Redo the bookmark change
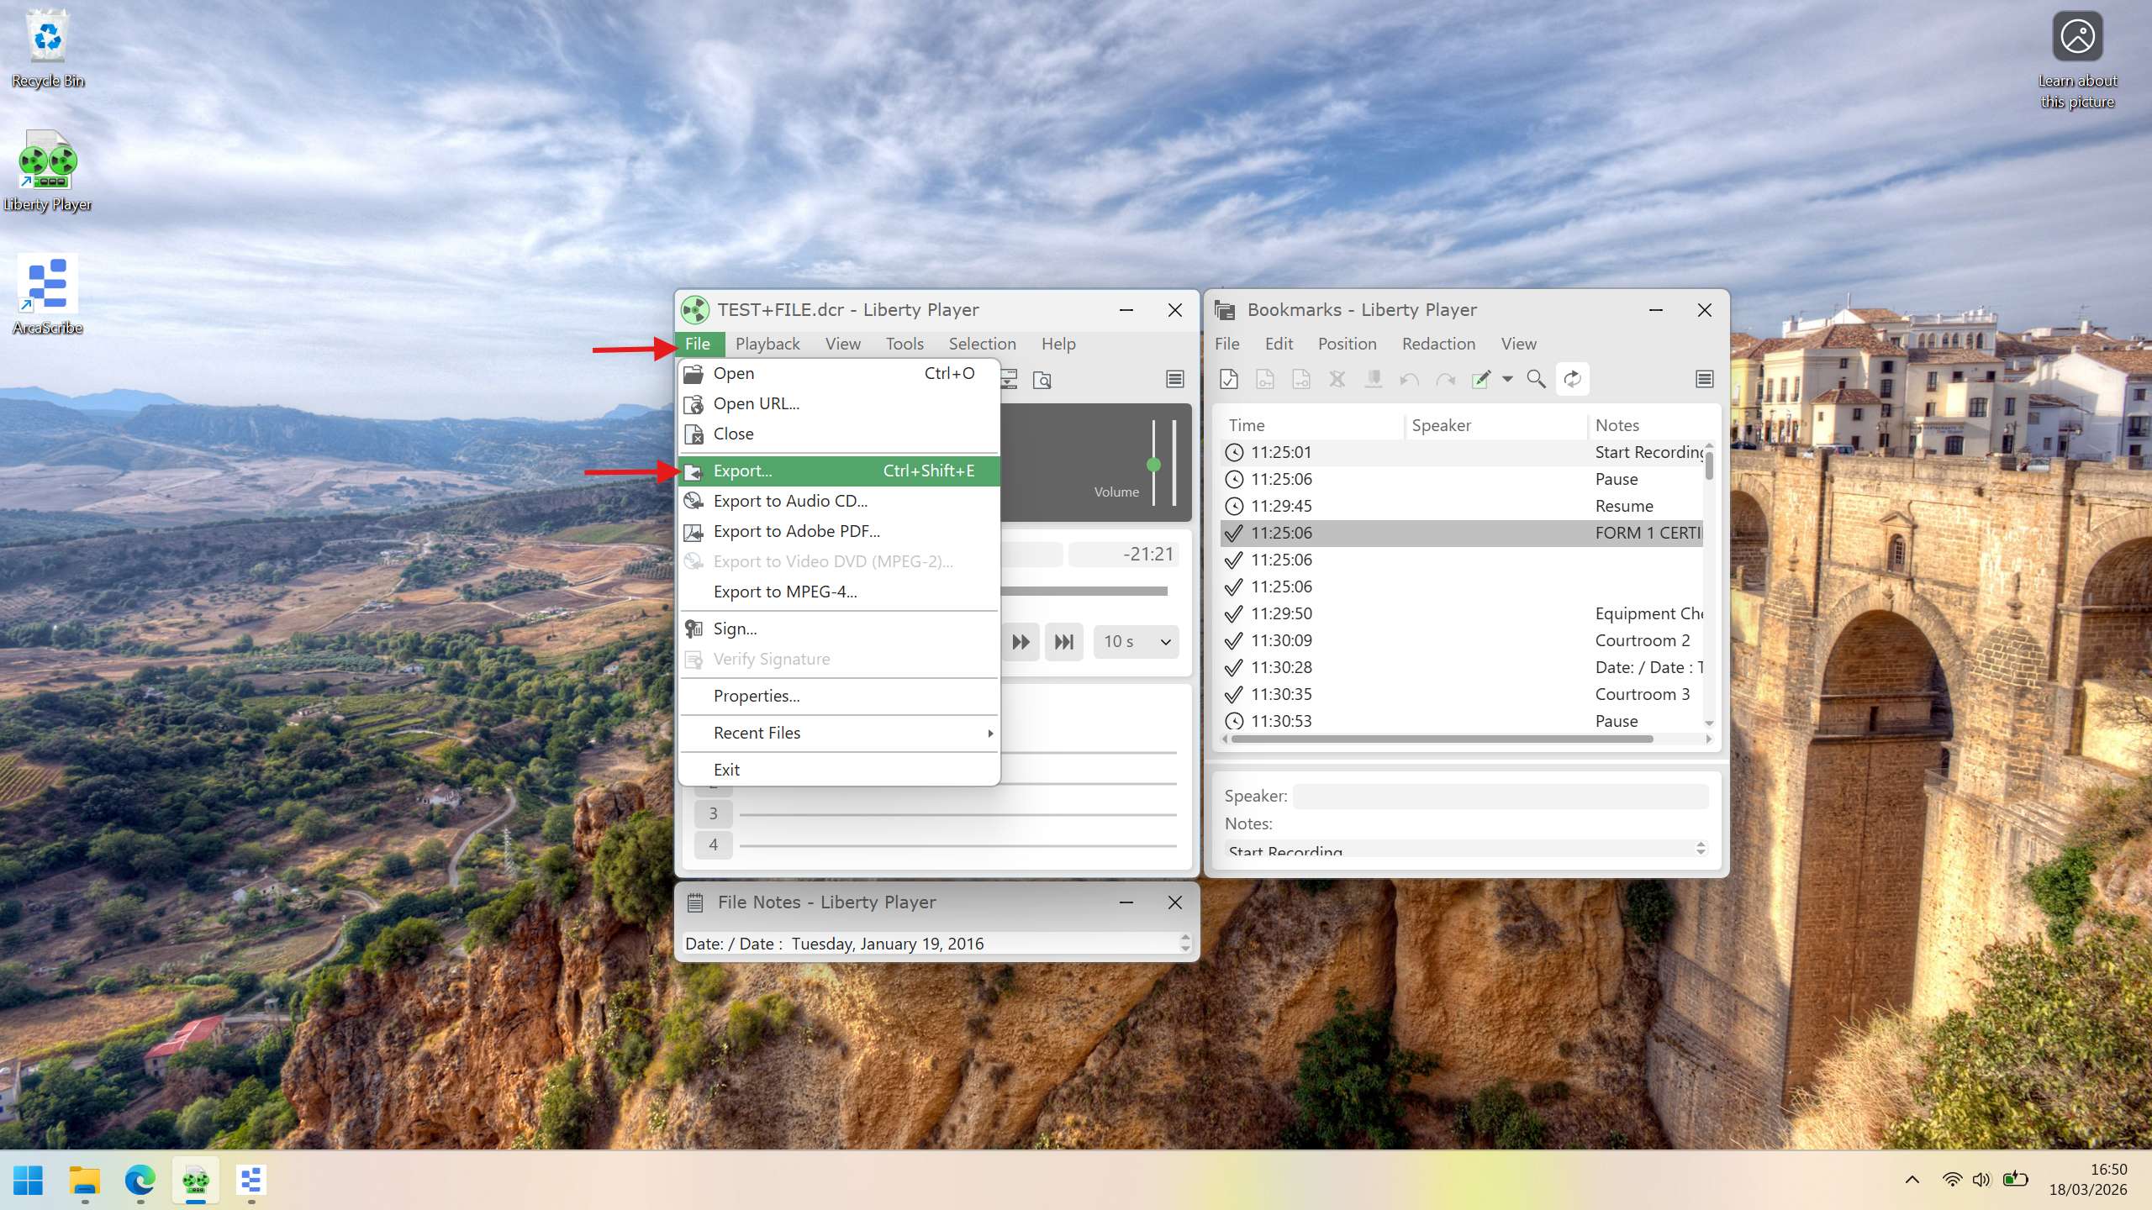The width and height of the screenshot is (2152, 1210). pos(1446,379)
